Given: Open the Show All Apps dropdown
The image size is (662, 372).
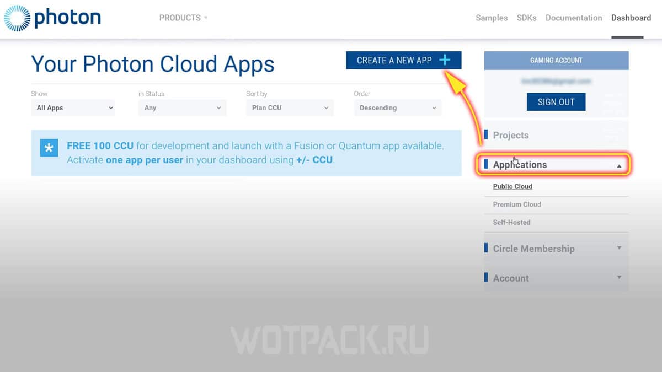Looking at the screenshot, I should pyautogui.click(x=72, y=108).
